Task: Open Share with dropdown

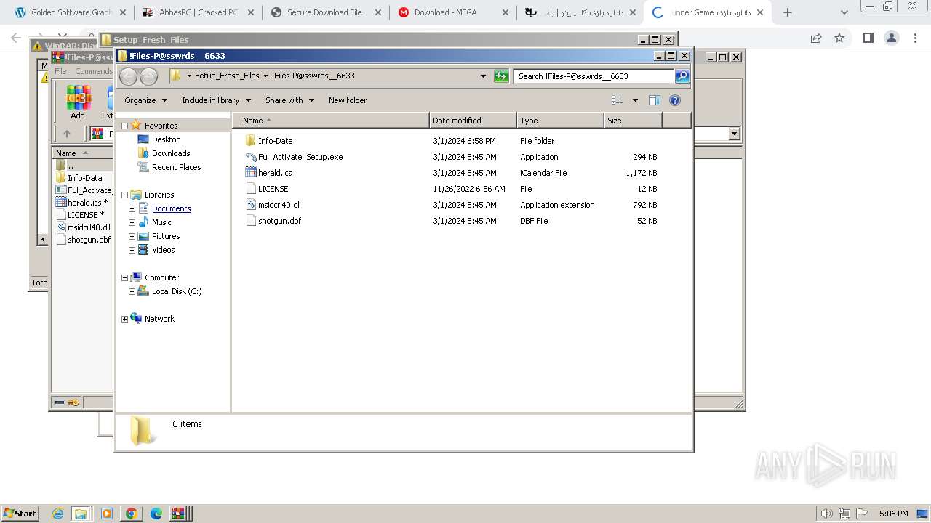Action: pos(289,100)
